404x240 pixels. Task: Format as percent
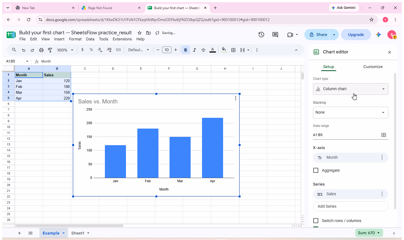coord(91,50)
